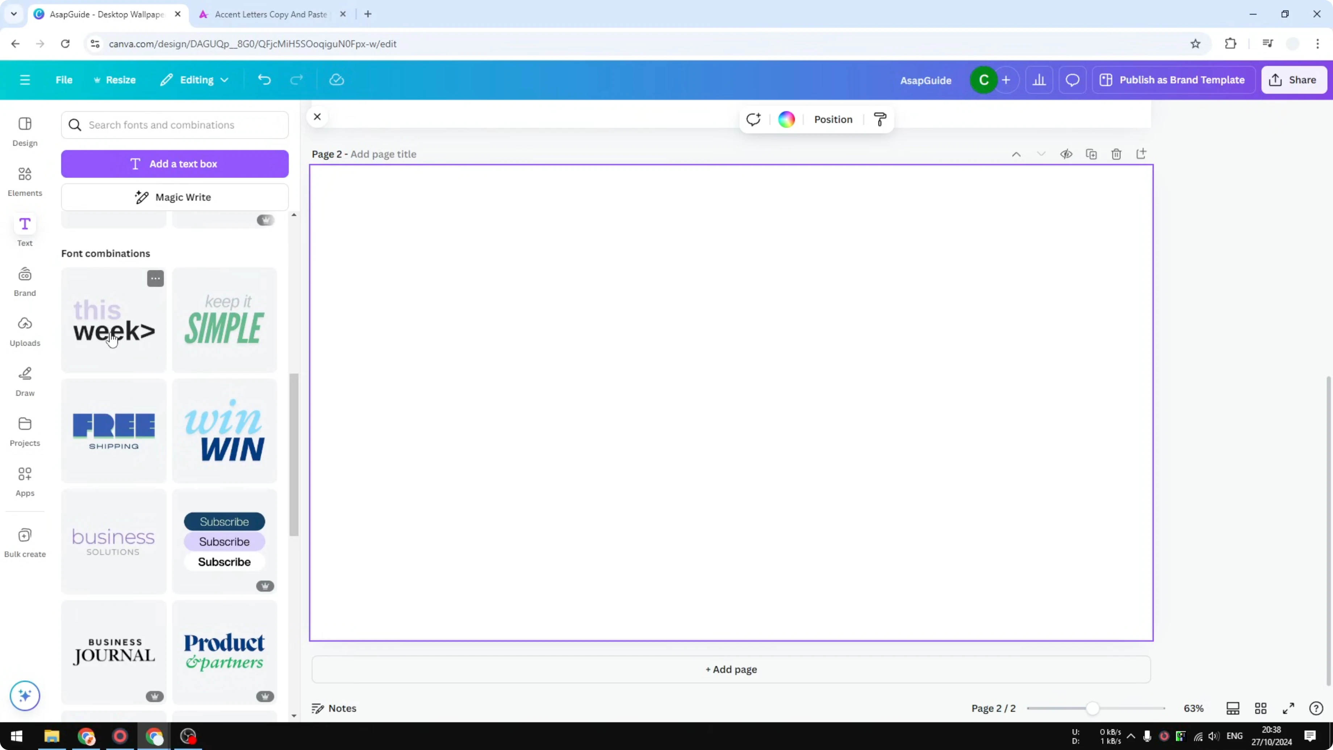Hide Page 2 with the eye toggle
Viewport: 1333px width, 750px height.
coord(1066,154)
